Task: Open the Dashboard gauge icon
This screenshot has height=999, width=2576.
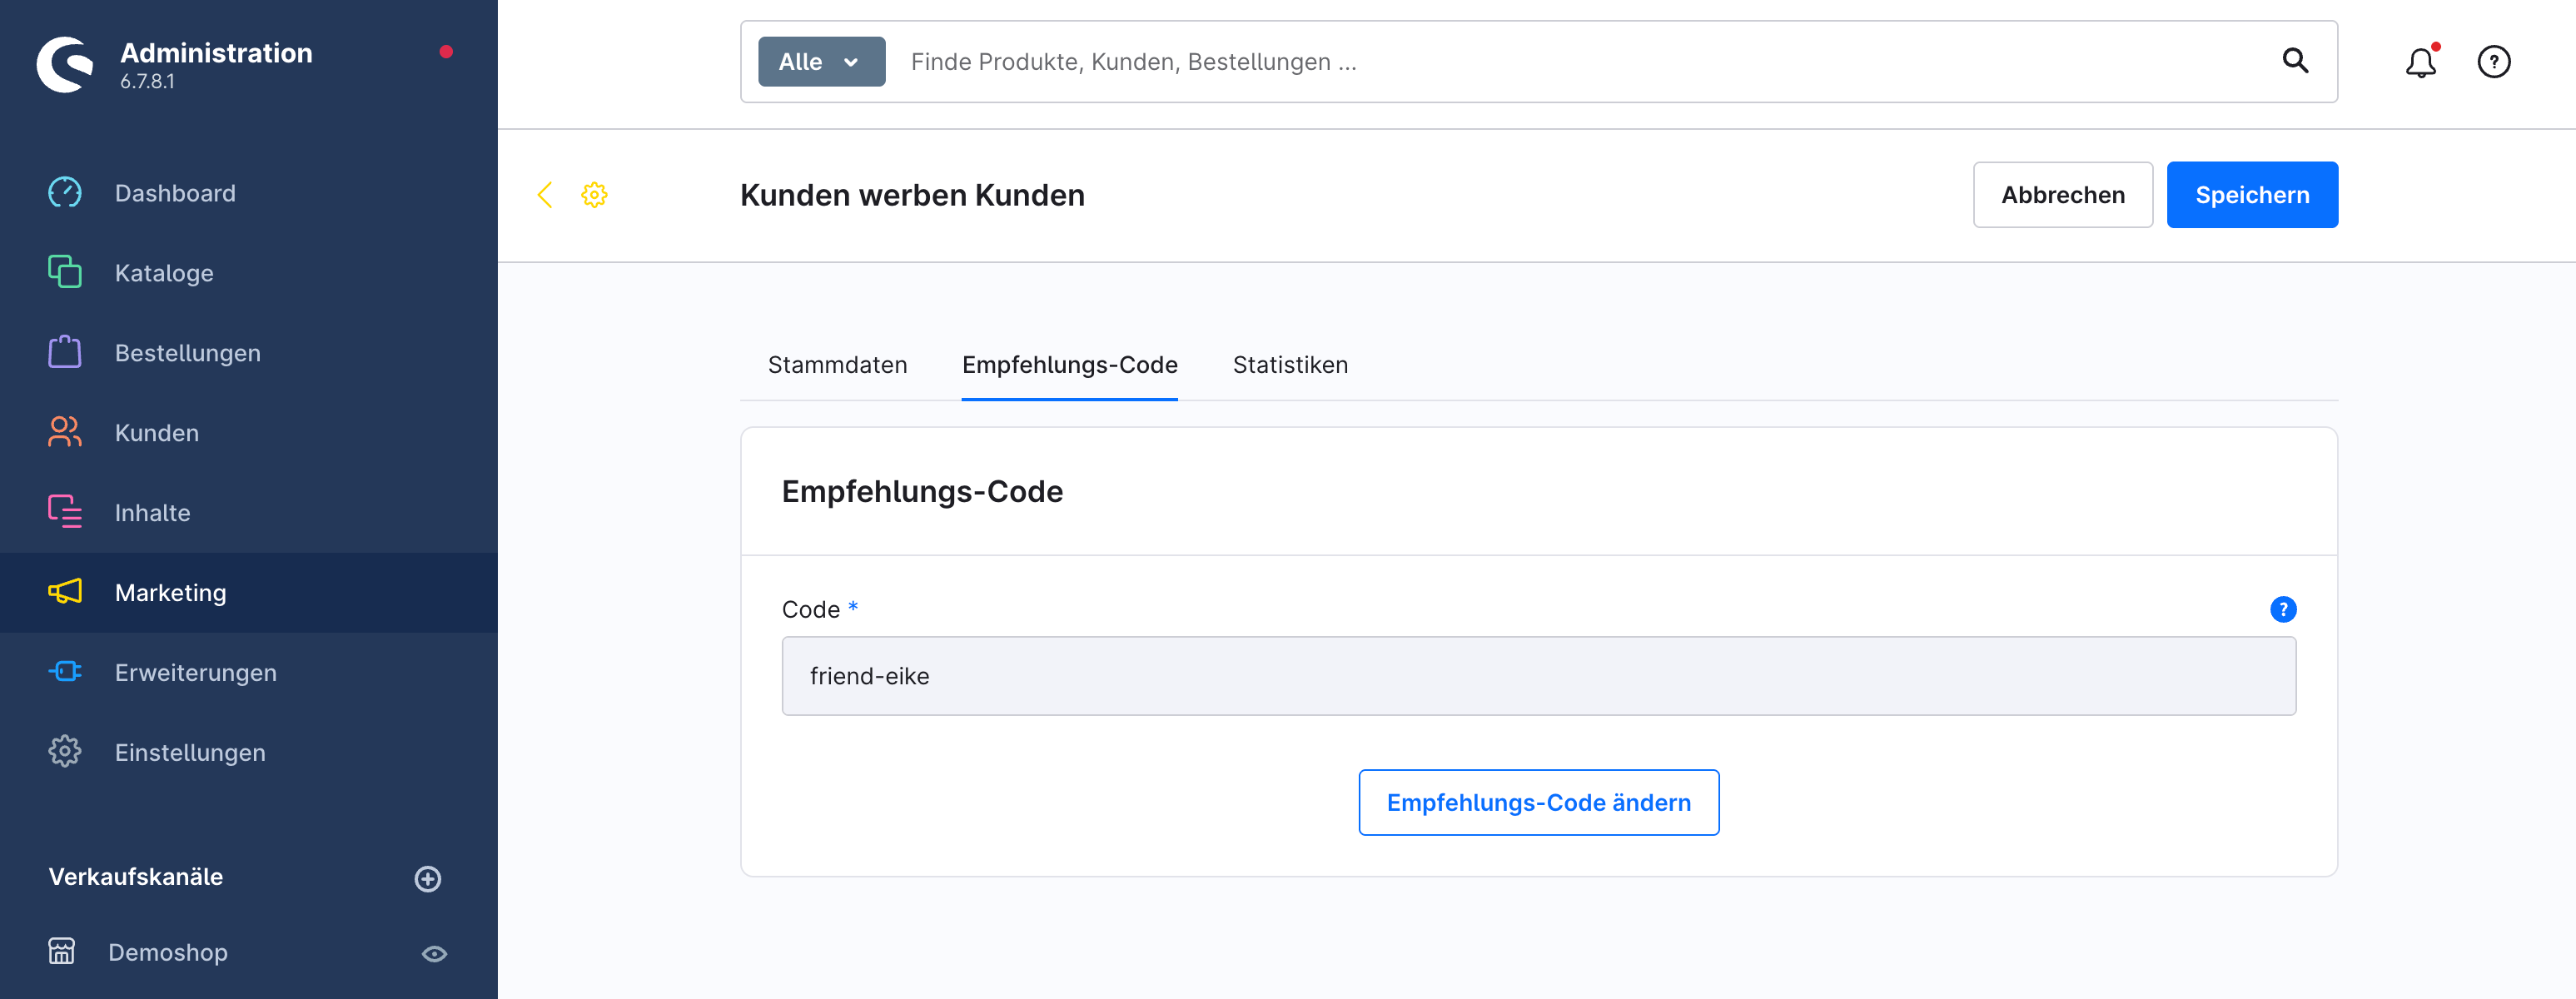Action: (65, 193)
